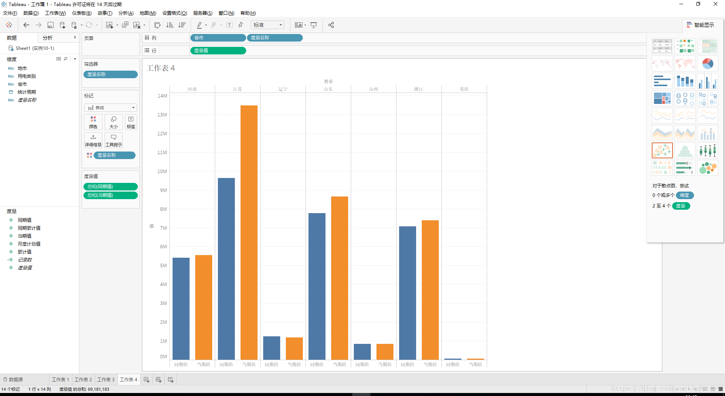Save the workbook with the disk icon
The image size is (725, 396).
50,25
